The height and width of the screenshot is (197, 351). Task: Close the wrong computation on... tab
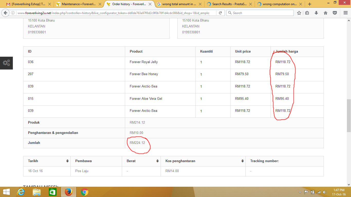click(x=301, y=4)
